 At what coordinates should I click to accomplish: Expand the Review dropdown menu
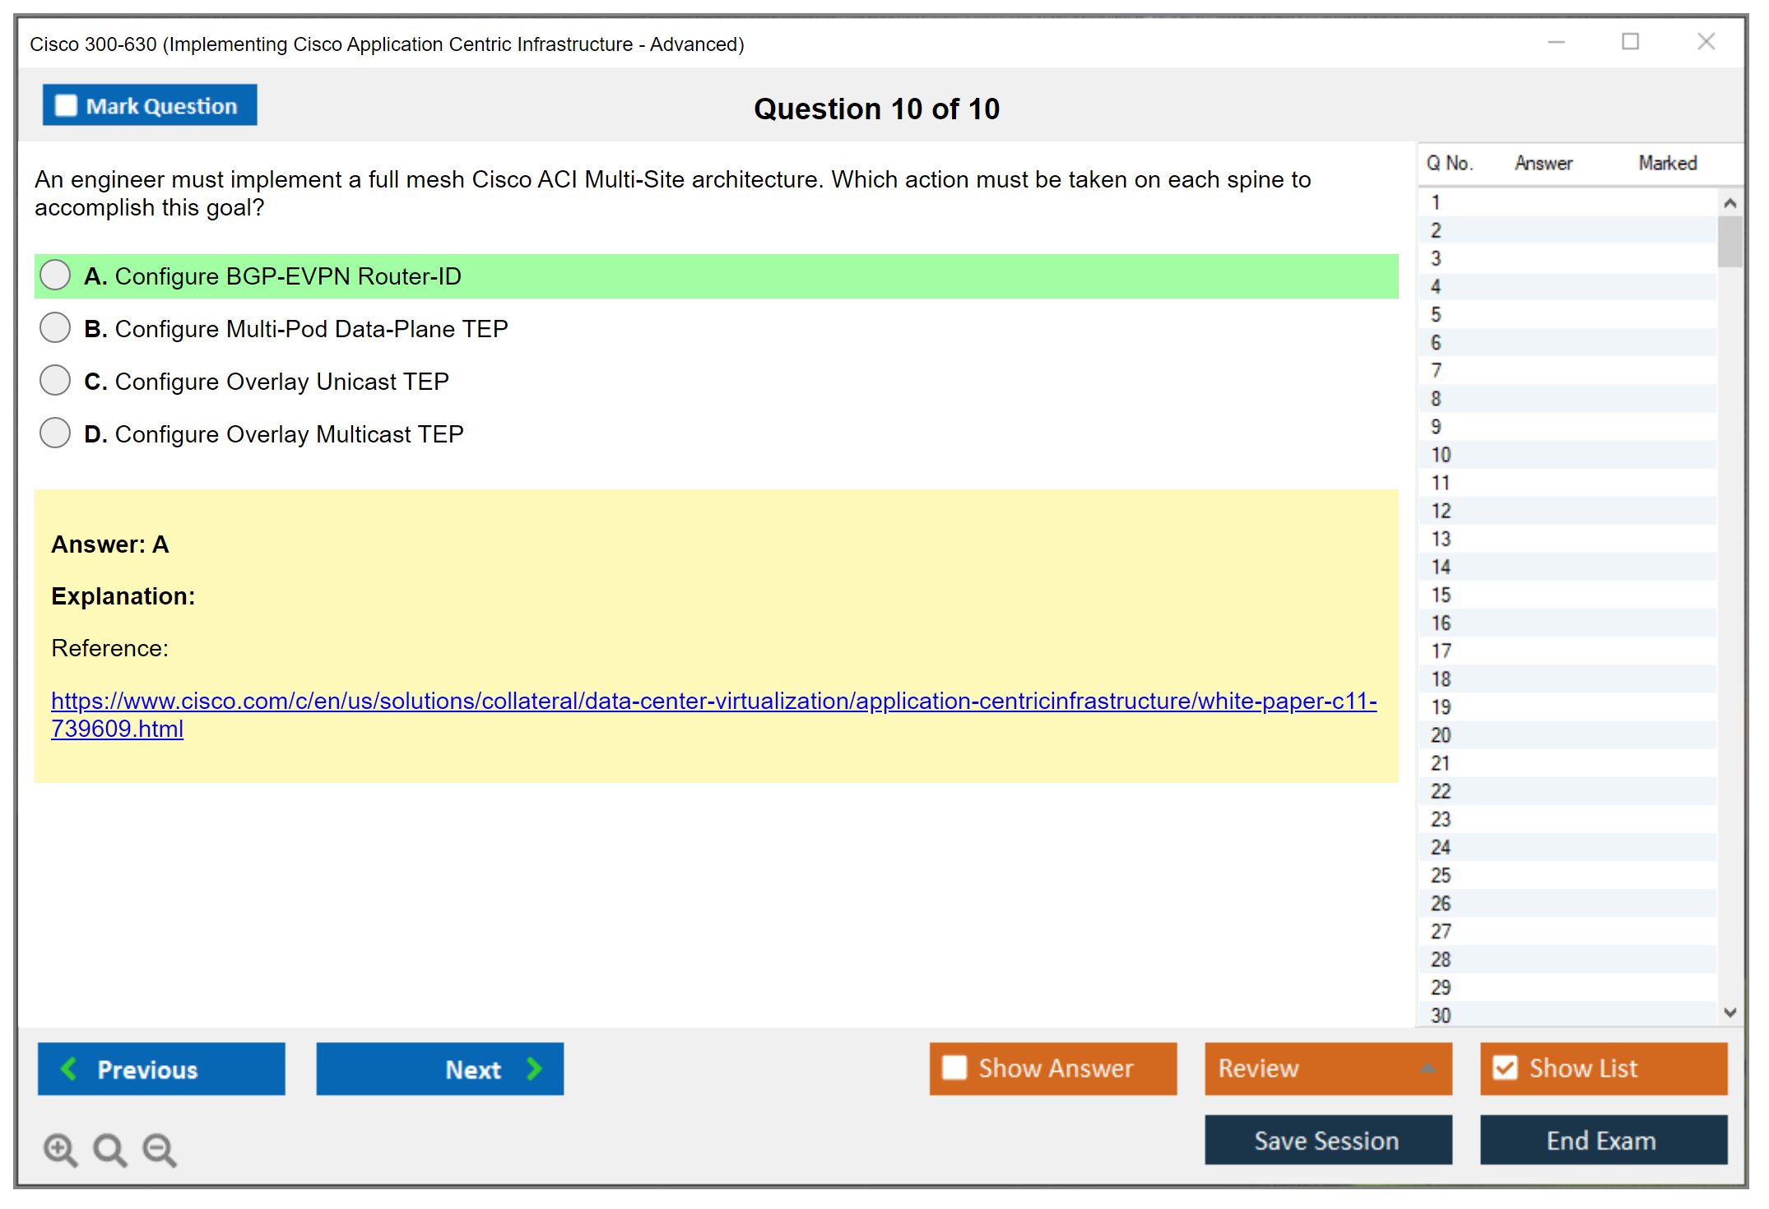1428,1068
